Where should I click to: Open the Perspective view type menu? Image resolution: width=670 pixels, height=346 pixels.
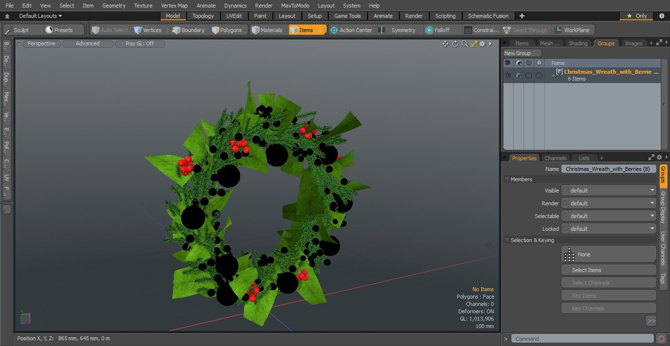(41, 44)
